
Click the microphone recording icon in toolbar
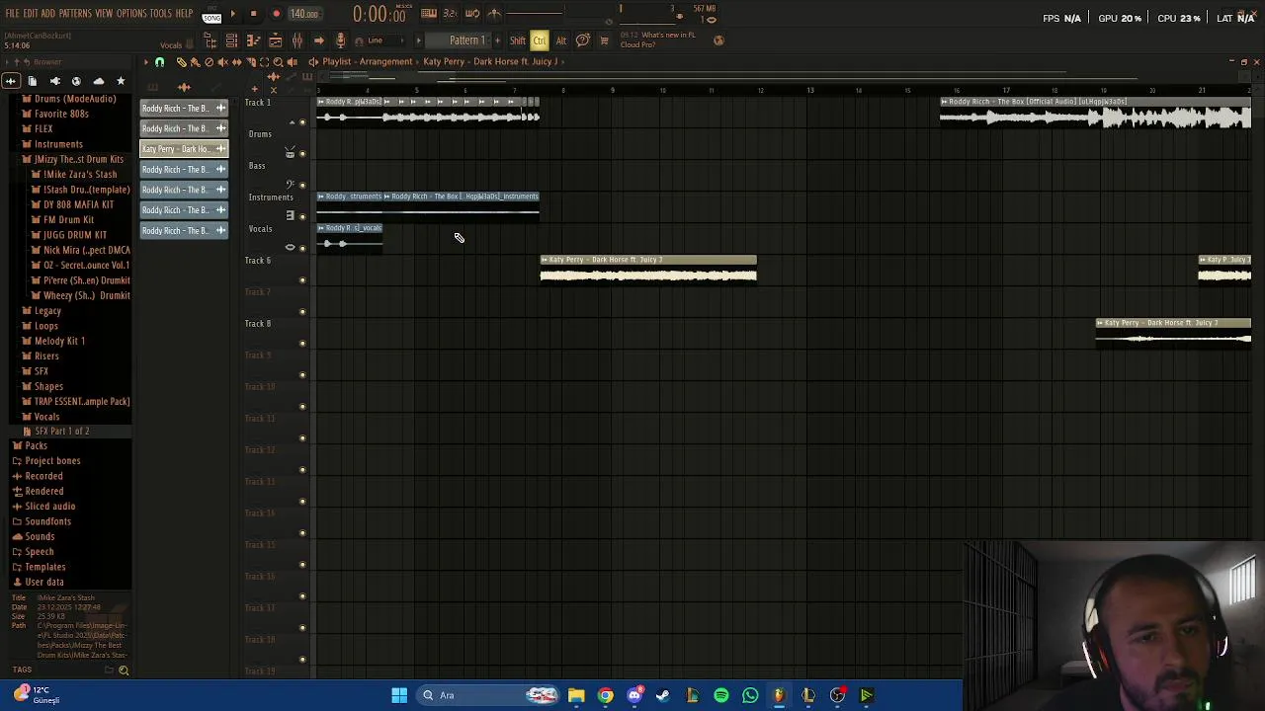[341, 40]
